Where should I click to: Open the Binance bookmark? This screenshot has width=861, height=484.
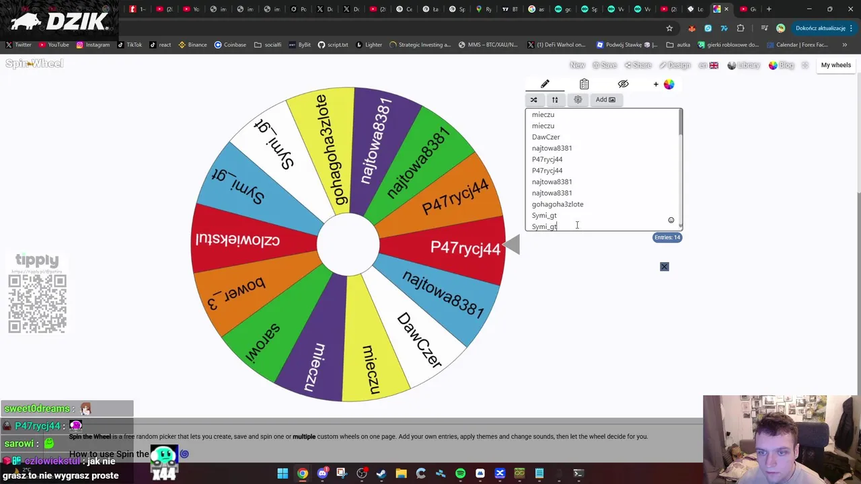(x=192, y=45)
